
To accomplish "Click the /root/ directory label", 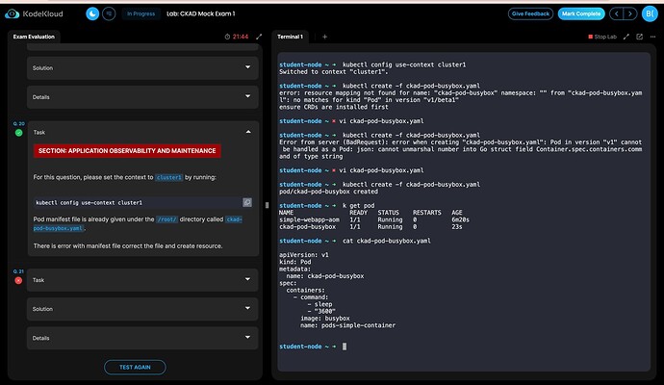I will pyautogui.click(x=166, y=219).
